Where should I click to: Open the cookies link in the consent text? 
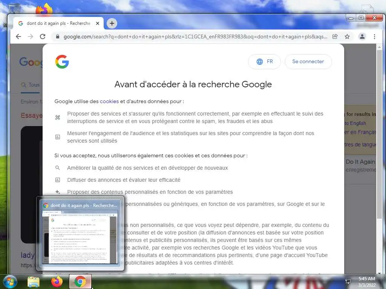(x=109, y=101)
